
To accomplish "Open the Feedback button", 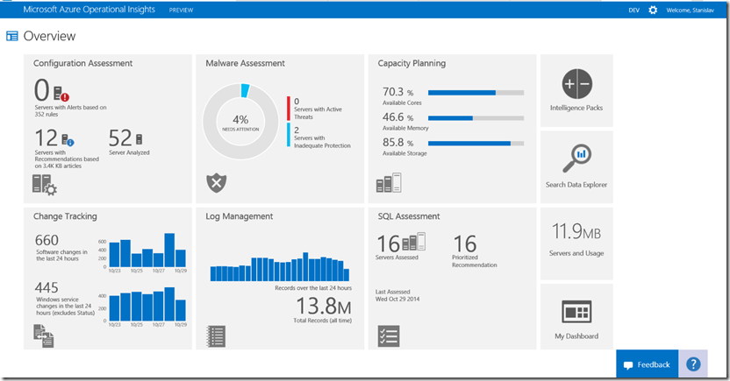I will [647, 364].
